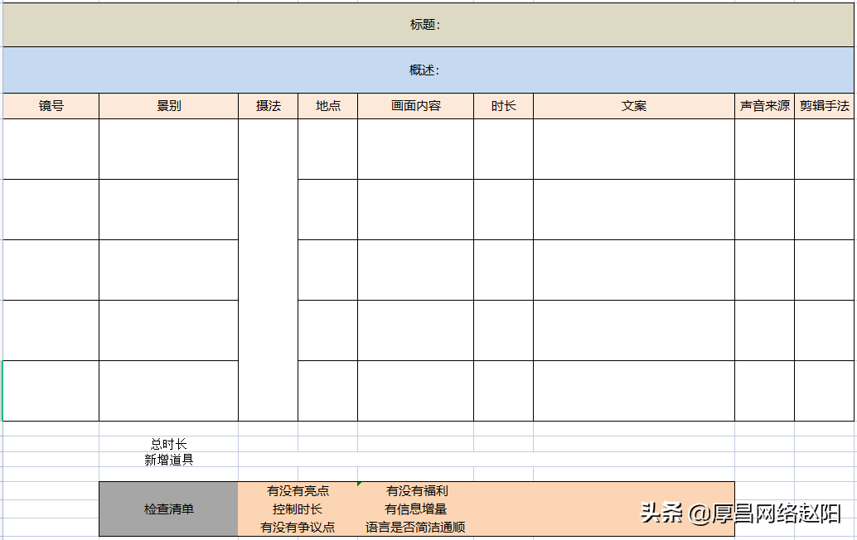Select the 控制时长 checklist cell
This screenshot has height=540, width=857.
tap(298, 509)
